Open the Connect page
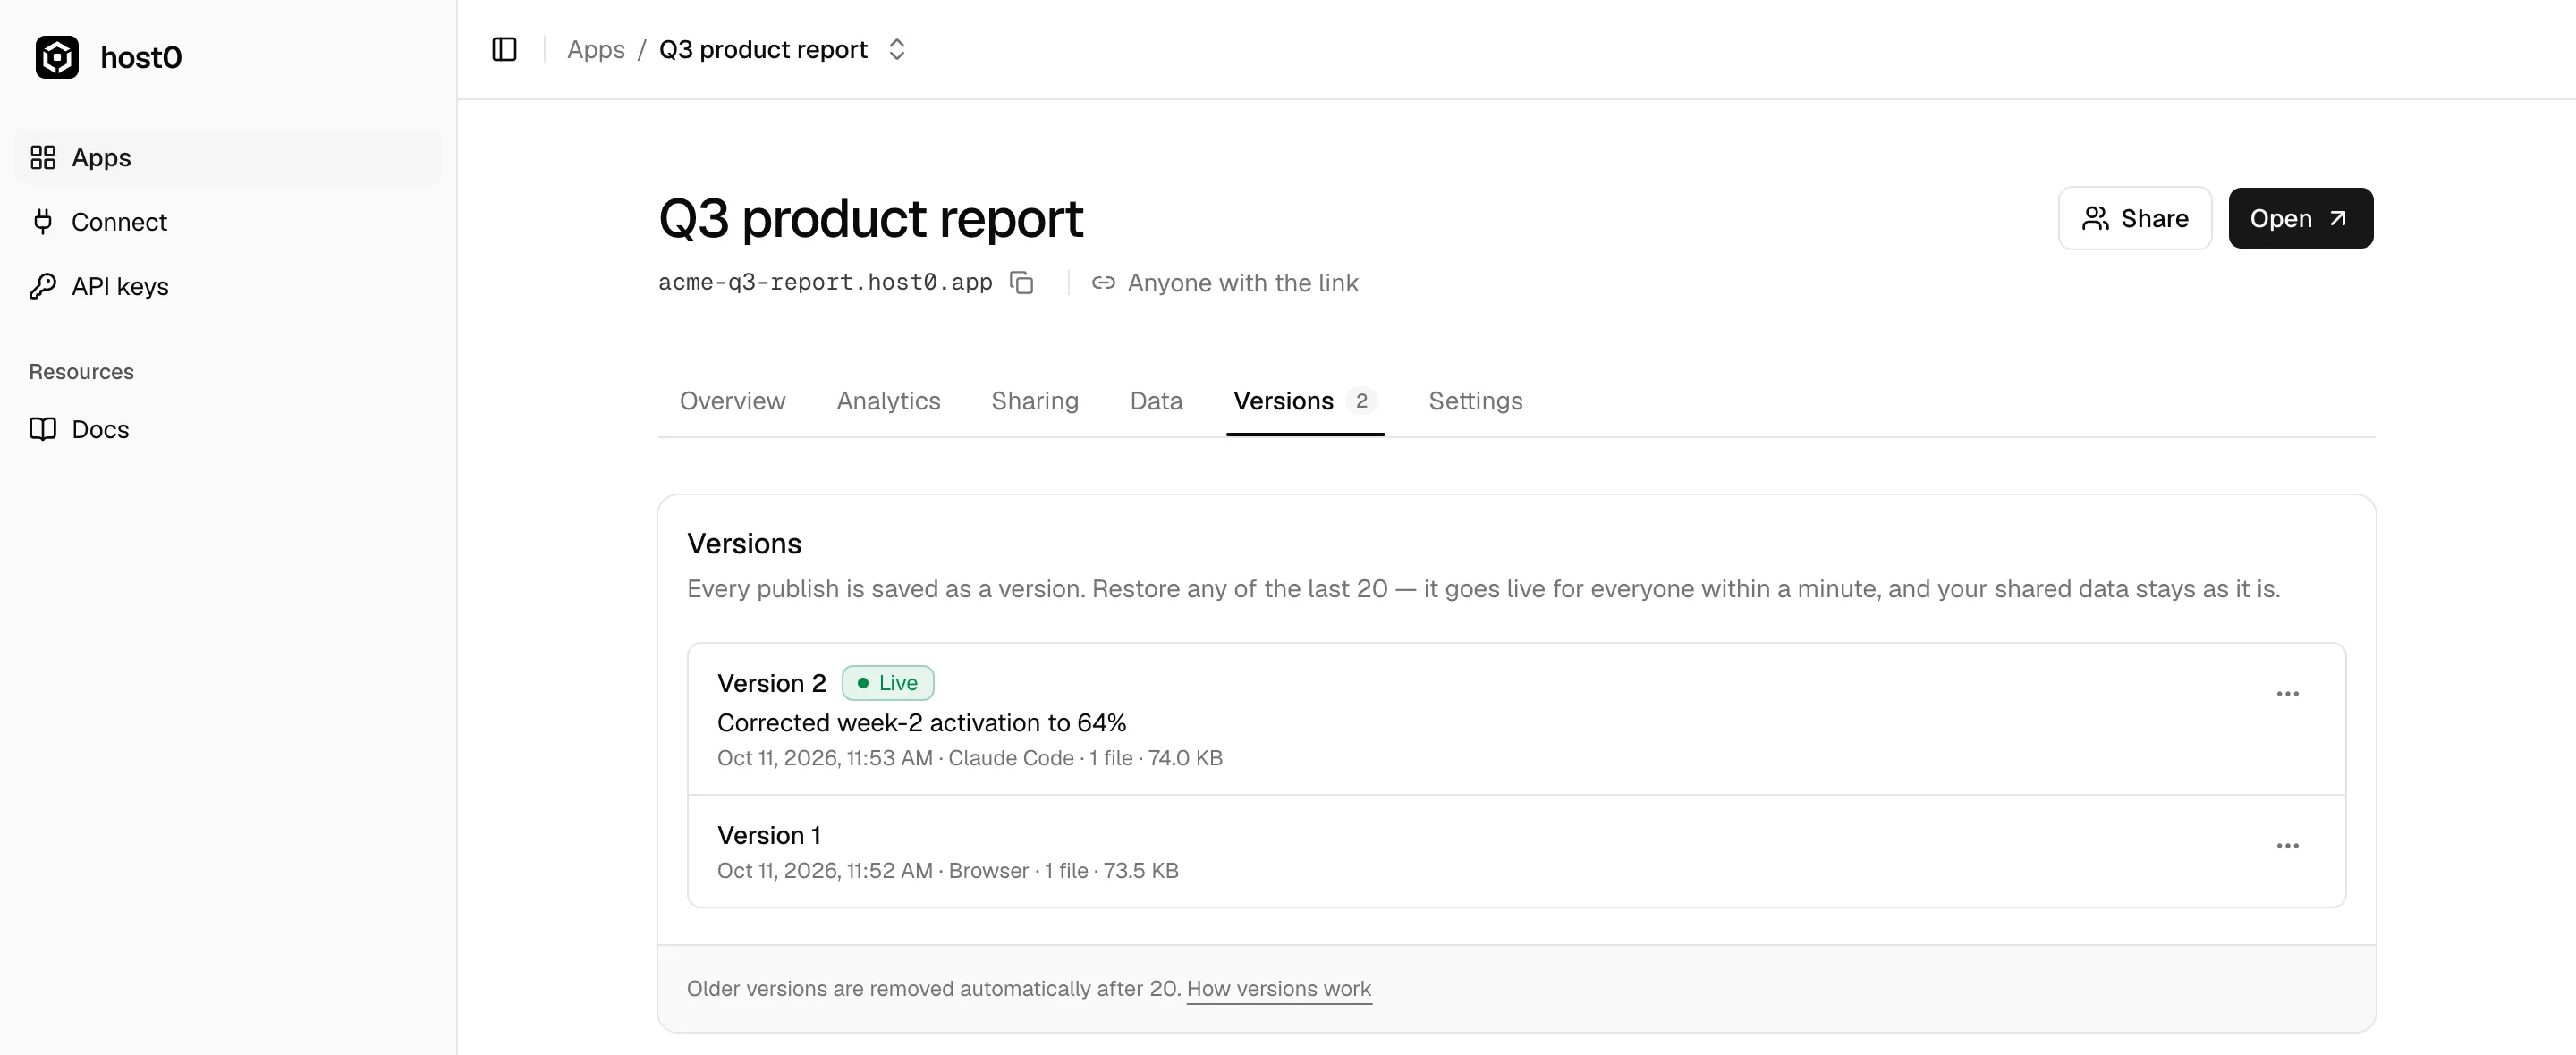The image size is (2576, 1055). (x=227, y=221)
